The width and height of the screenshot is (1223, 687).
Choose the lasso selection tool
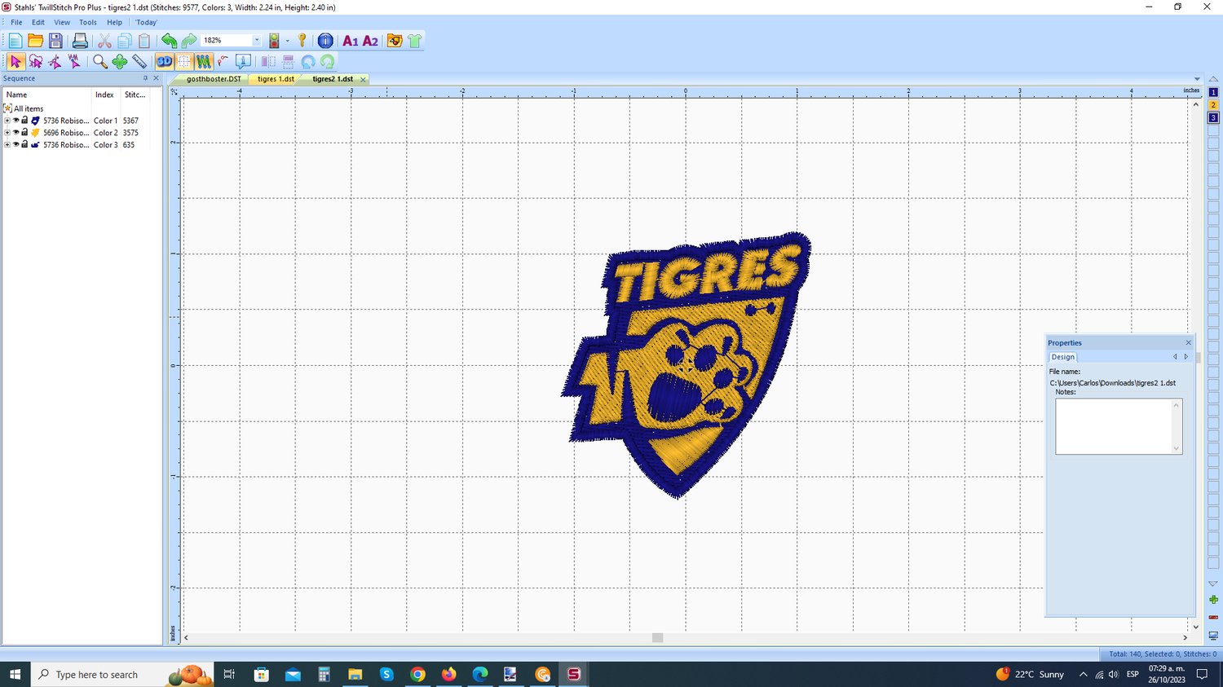tap(35, 61)
